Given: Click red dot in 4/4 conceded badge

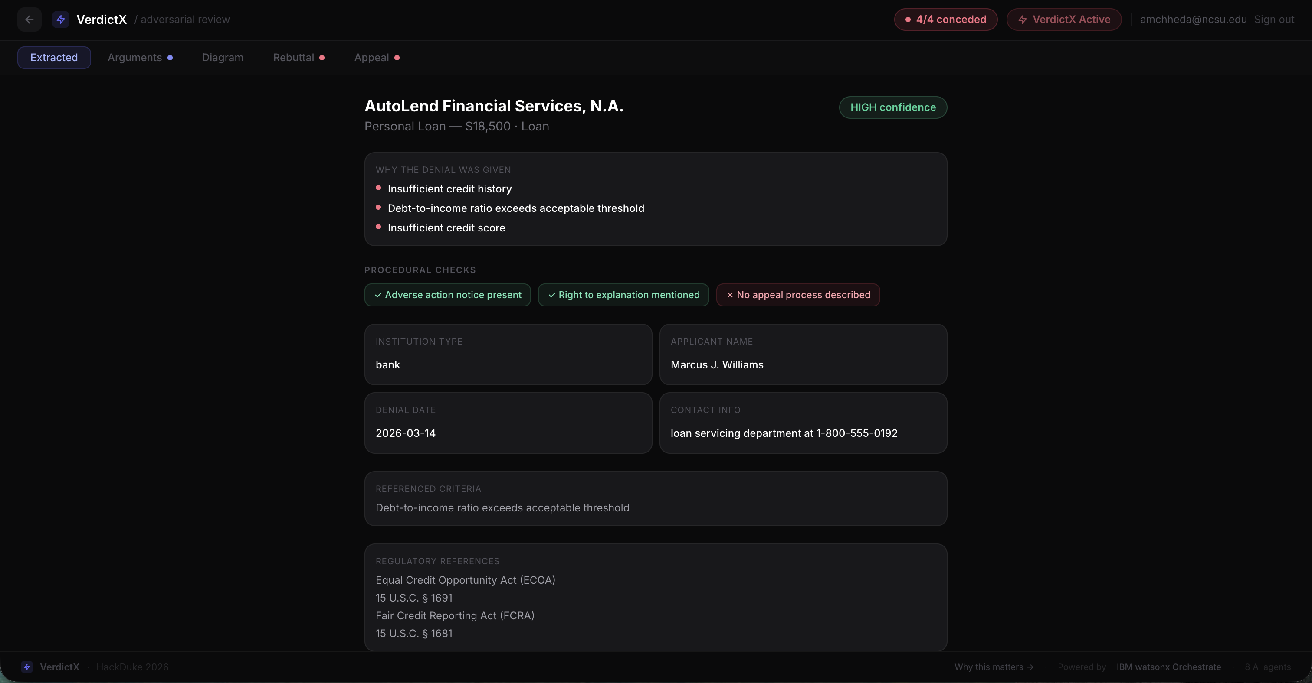Looking at the screenshot, I should (908, 20).
